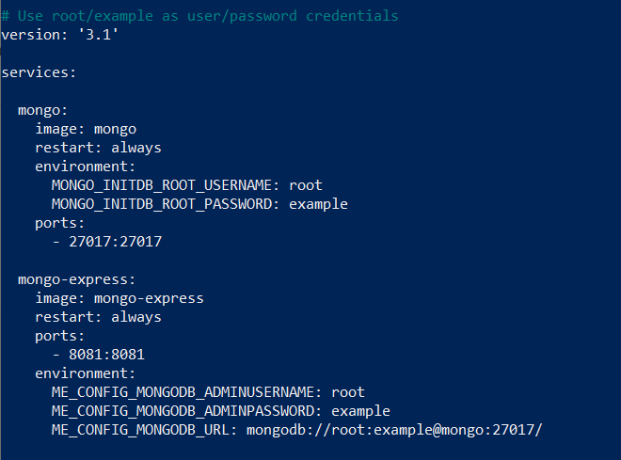The height and width of the screenshot is (460, 621).
Task: Click the 27017:27017 port mapping
Action: pyautogui.click(x=115, y=242)
